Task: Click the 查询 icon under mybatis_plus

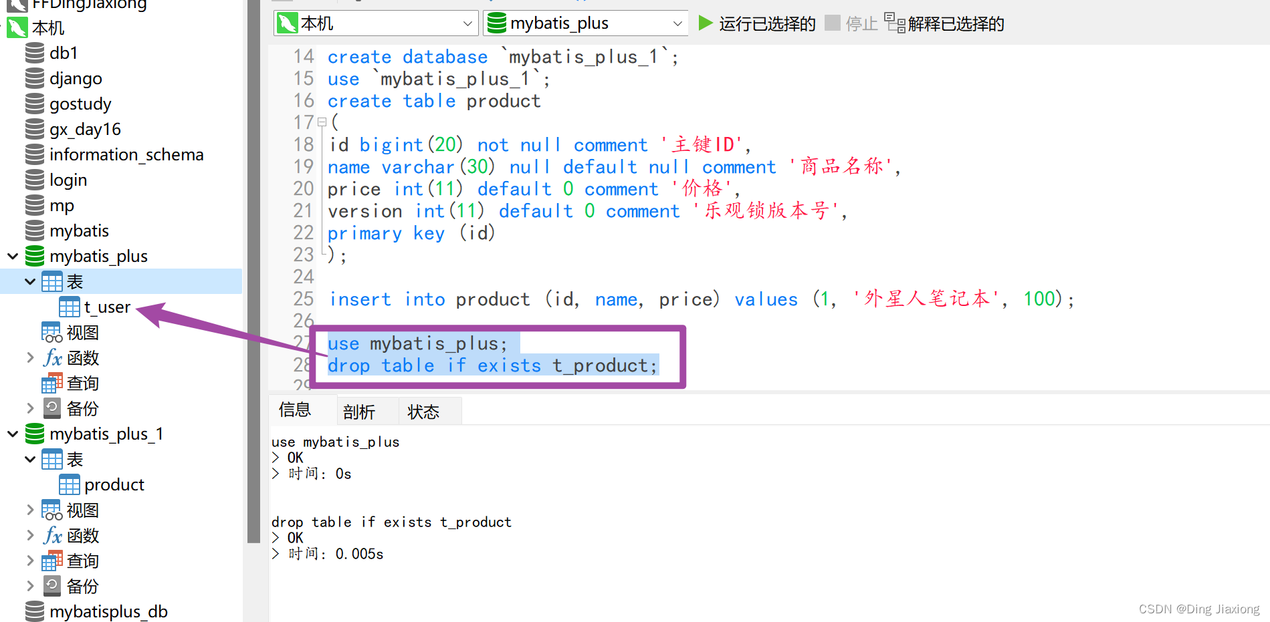Action: pos(52,383)
